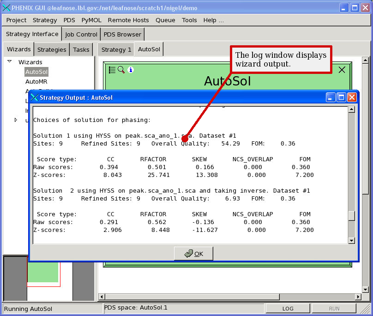The width and height of the screenshot is (373, 316).
Task: Expand the collapsed tree node below Wizards
Action: [16, 120]
